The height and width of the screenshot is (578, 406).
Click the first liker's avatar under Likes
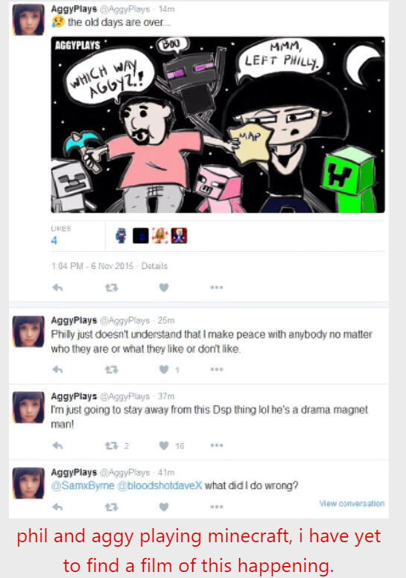(x=121, y=235)
